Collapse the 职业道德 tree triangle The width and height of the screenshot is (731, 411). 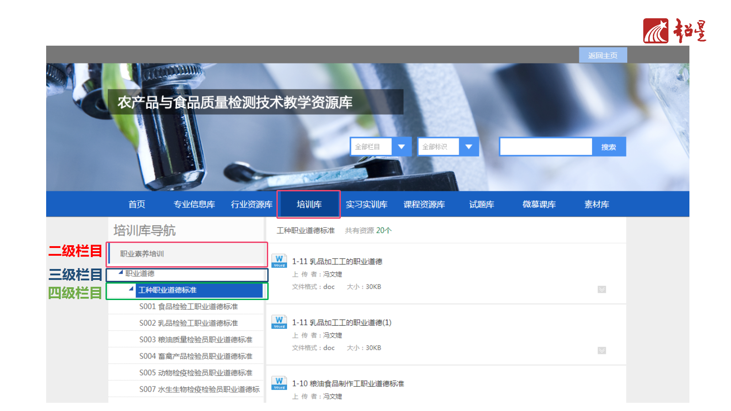[x=121, y=273]
